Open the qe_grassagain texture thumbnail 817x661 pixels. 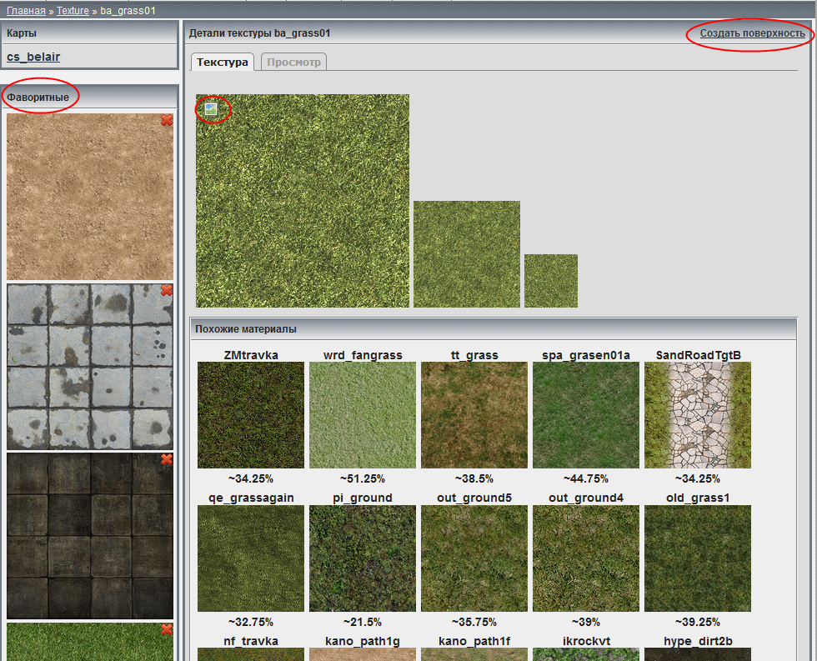coord(251,558)
